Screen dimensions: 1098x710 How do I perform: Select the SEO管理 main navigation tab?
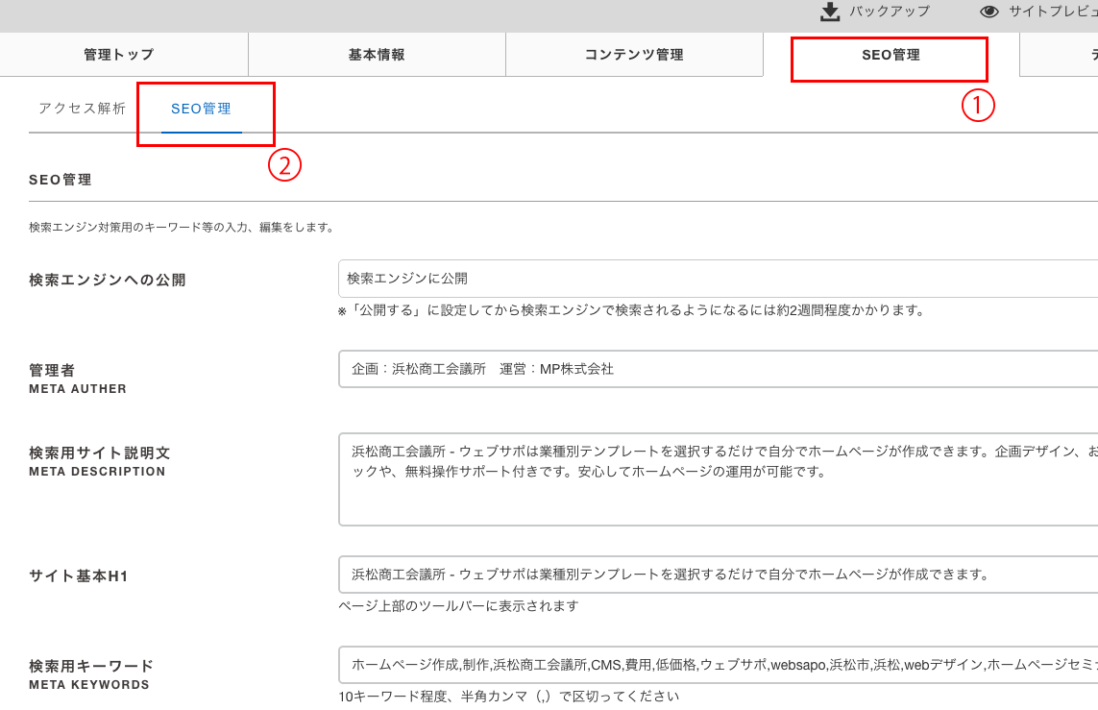point(891,55)
